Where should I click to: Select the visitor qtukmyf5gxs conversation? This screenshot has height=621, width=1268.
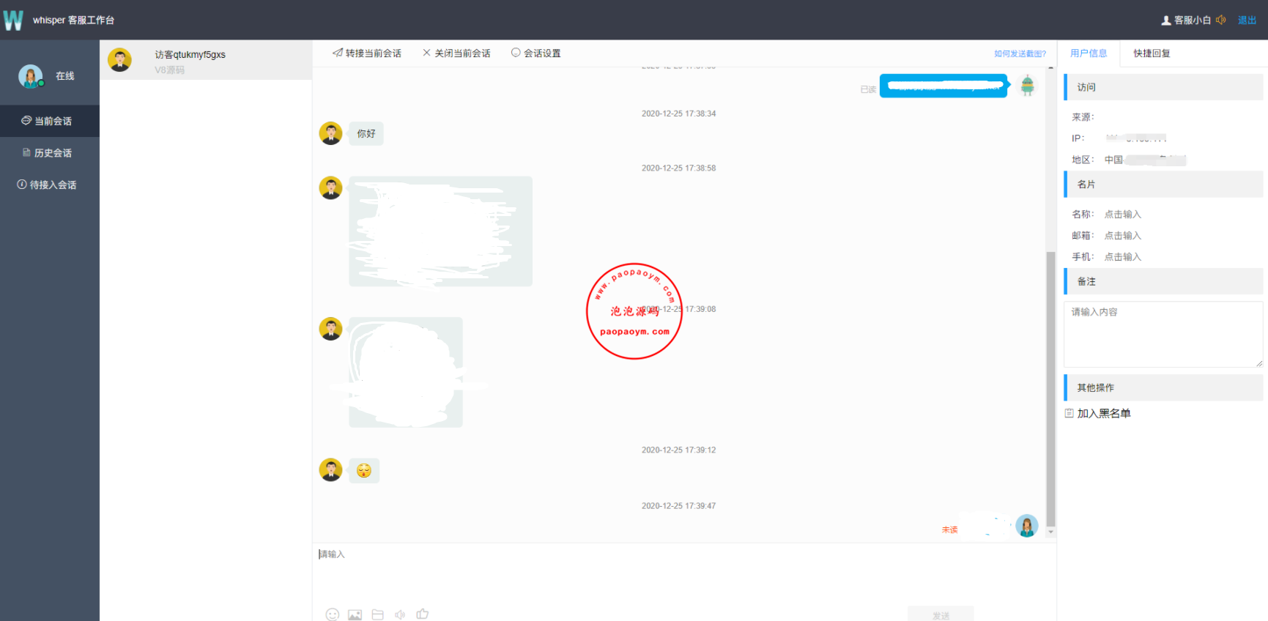(206, 60)
